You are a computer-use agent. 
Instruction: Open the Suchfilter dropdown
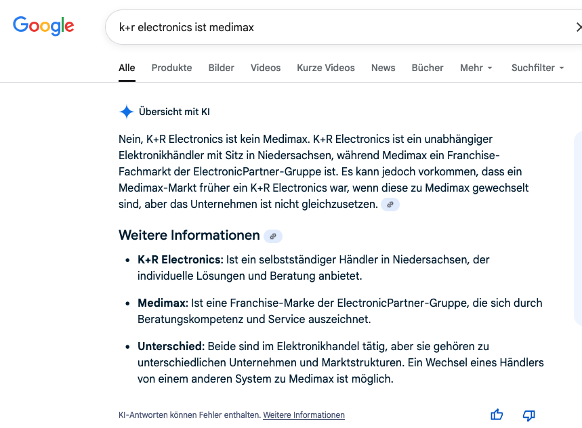[x=537, y=68]
